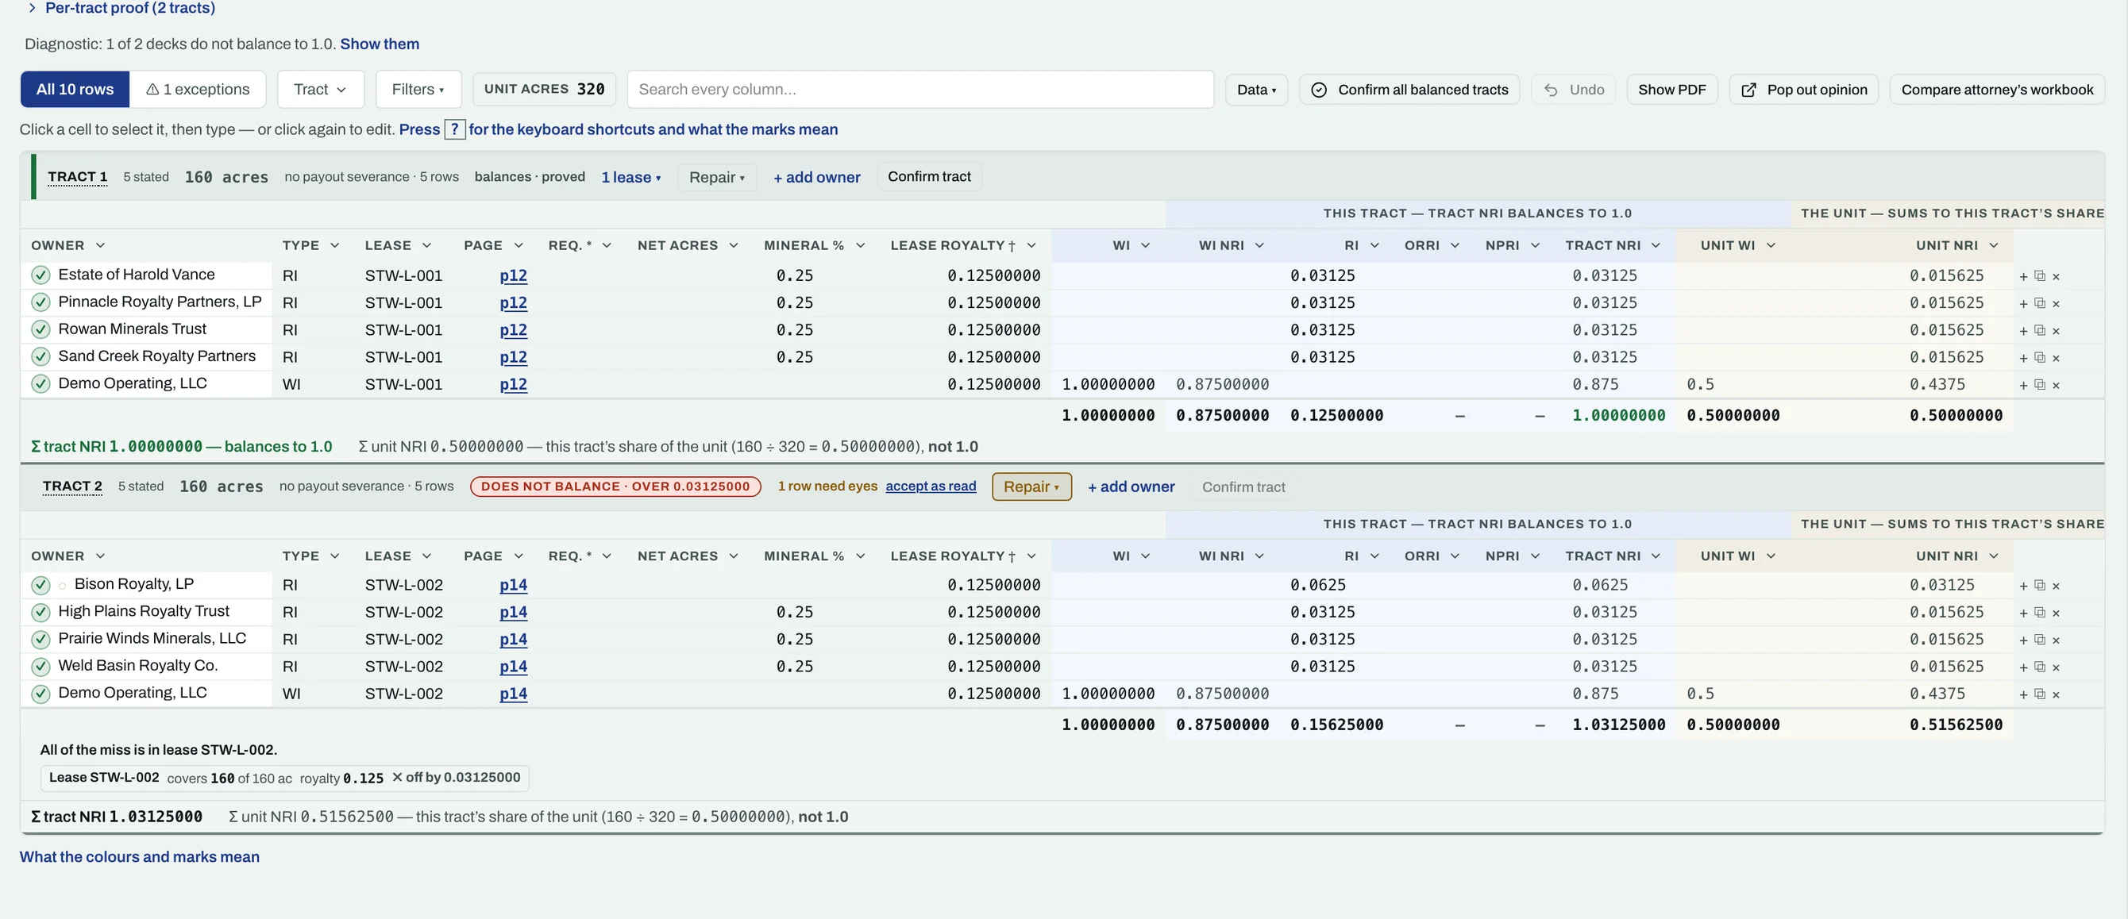This screenshot has width=2128, height=919.
Task: Delete the Weld Basin Royalty Co. row
Action: click(x=2056, y=668)
